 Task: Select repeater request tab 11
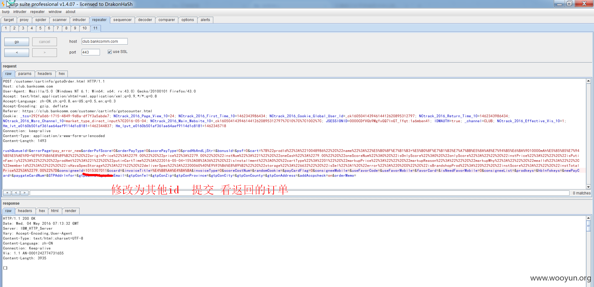point(95,28)
